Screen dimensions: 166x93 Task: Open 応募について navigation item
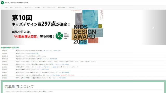[19, 7]
